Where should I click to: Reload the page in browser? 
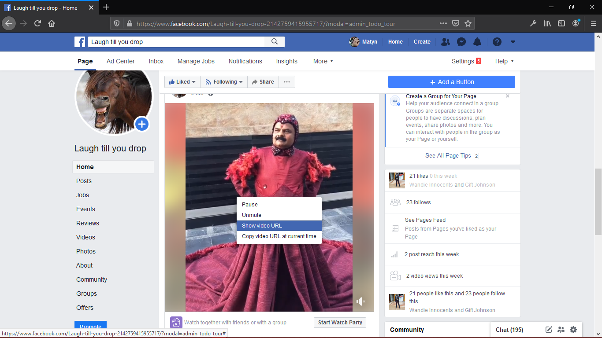point(37,23)
